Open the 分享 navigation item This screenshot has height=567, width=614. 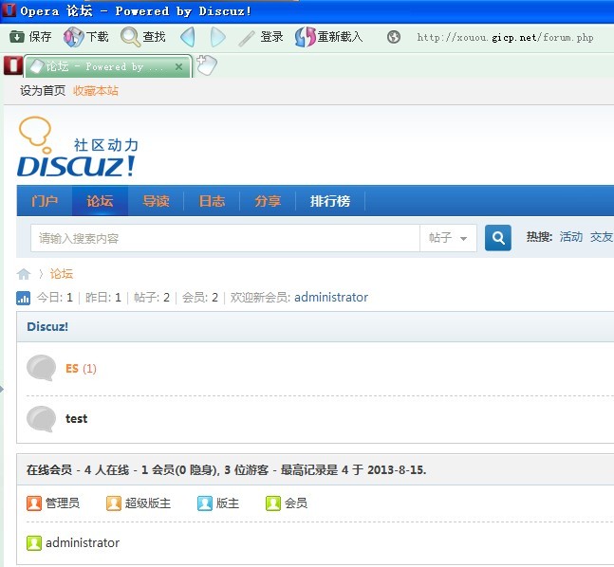coord(268,201)
